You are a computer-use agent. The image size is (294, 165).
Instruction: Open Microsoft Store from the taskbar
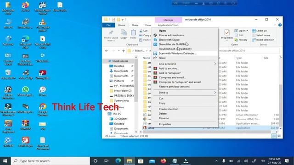(141, 161)
